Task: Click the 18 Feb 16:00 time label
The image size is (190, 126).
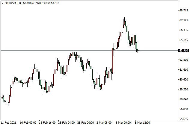Action: click(47, 123)
